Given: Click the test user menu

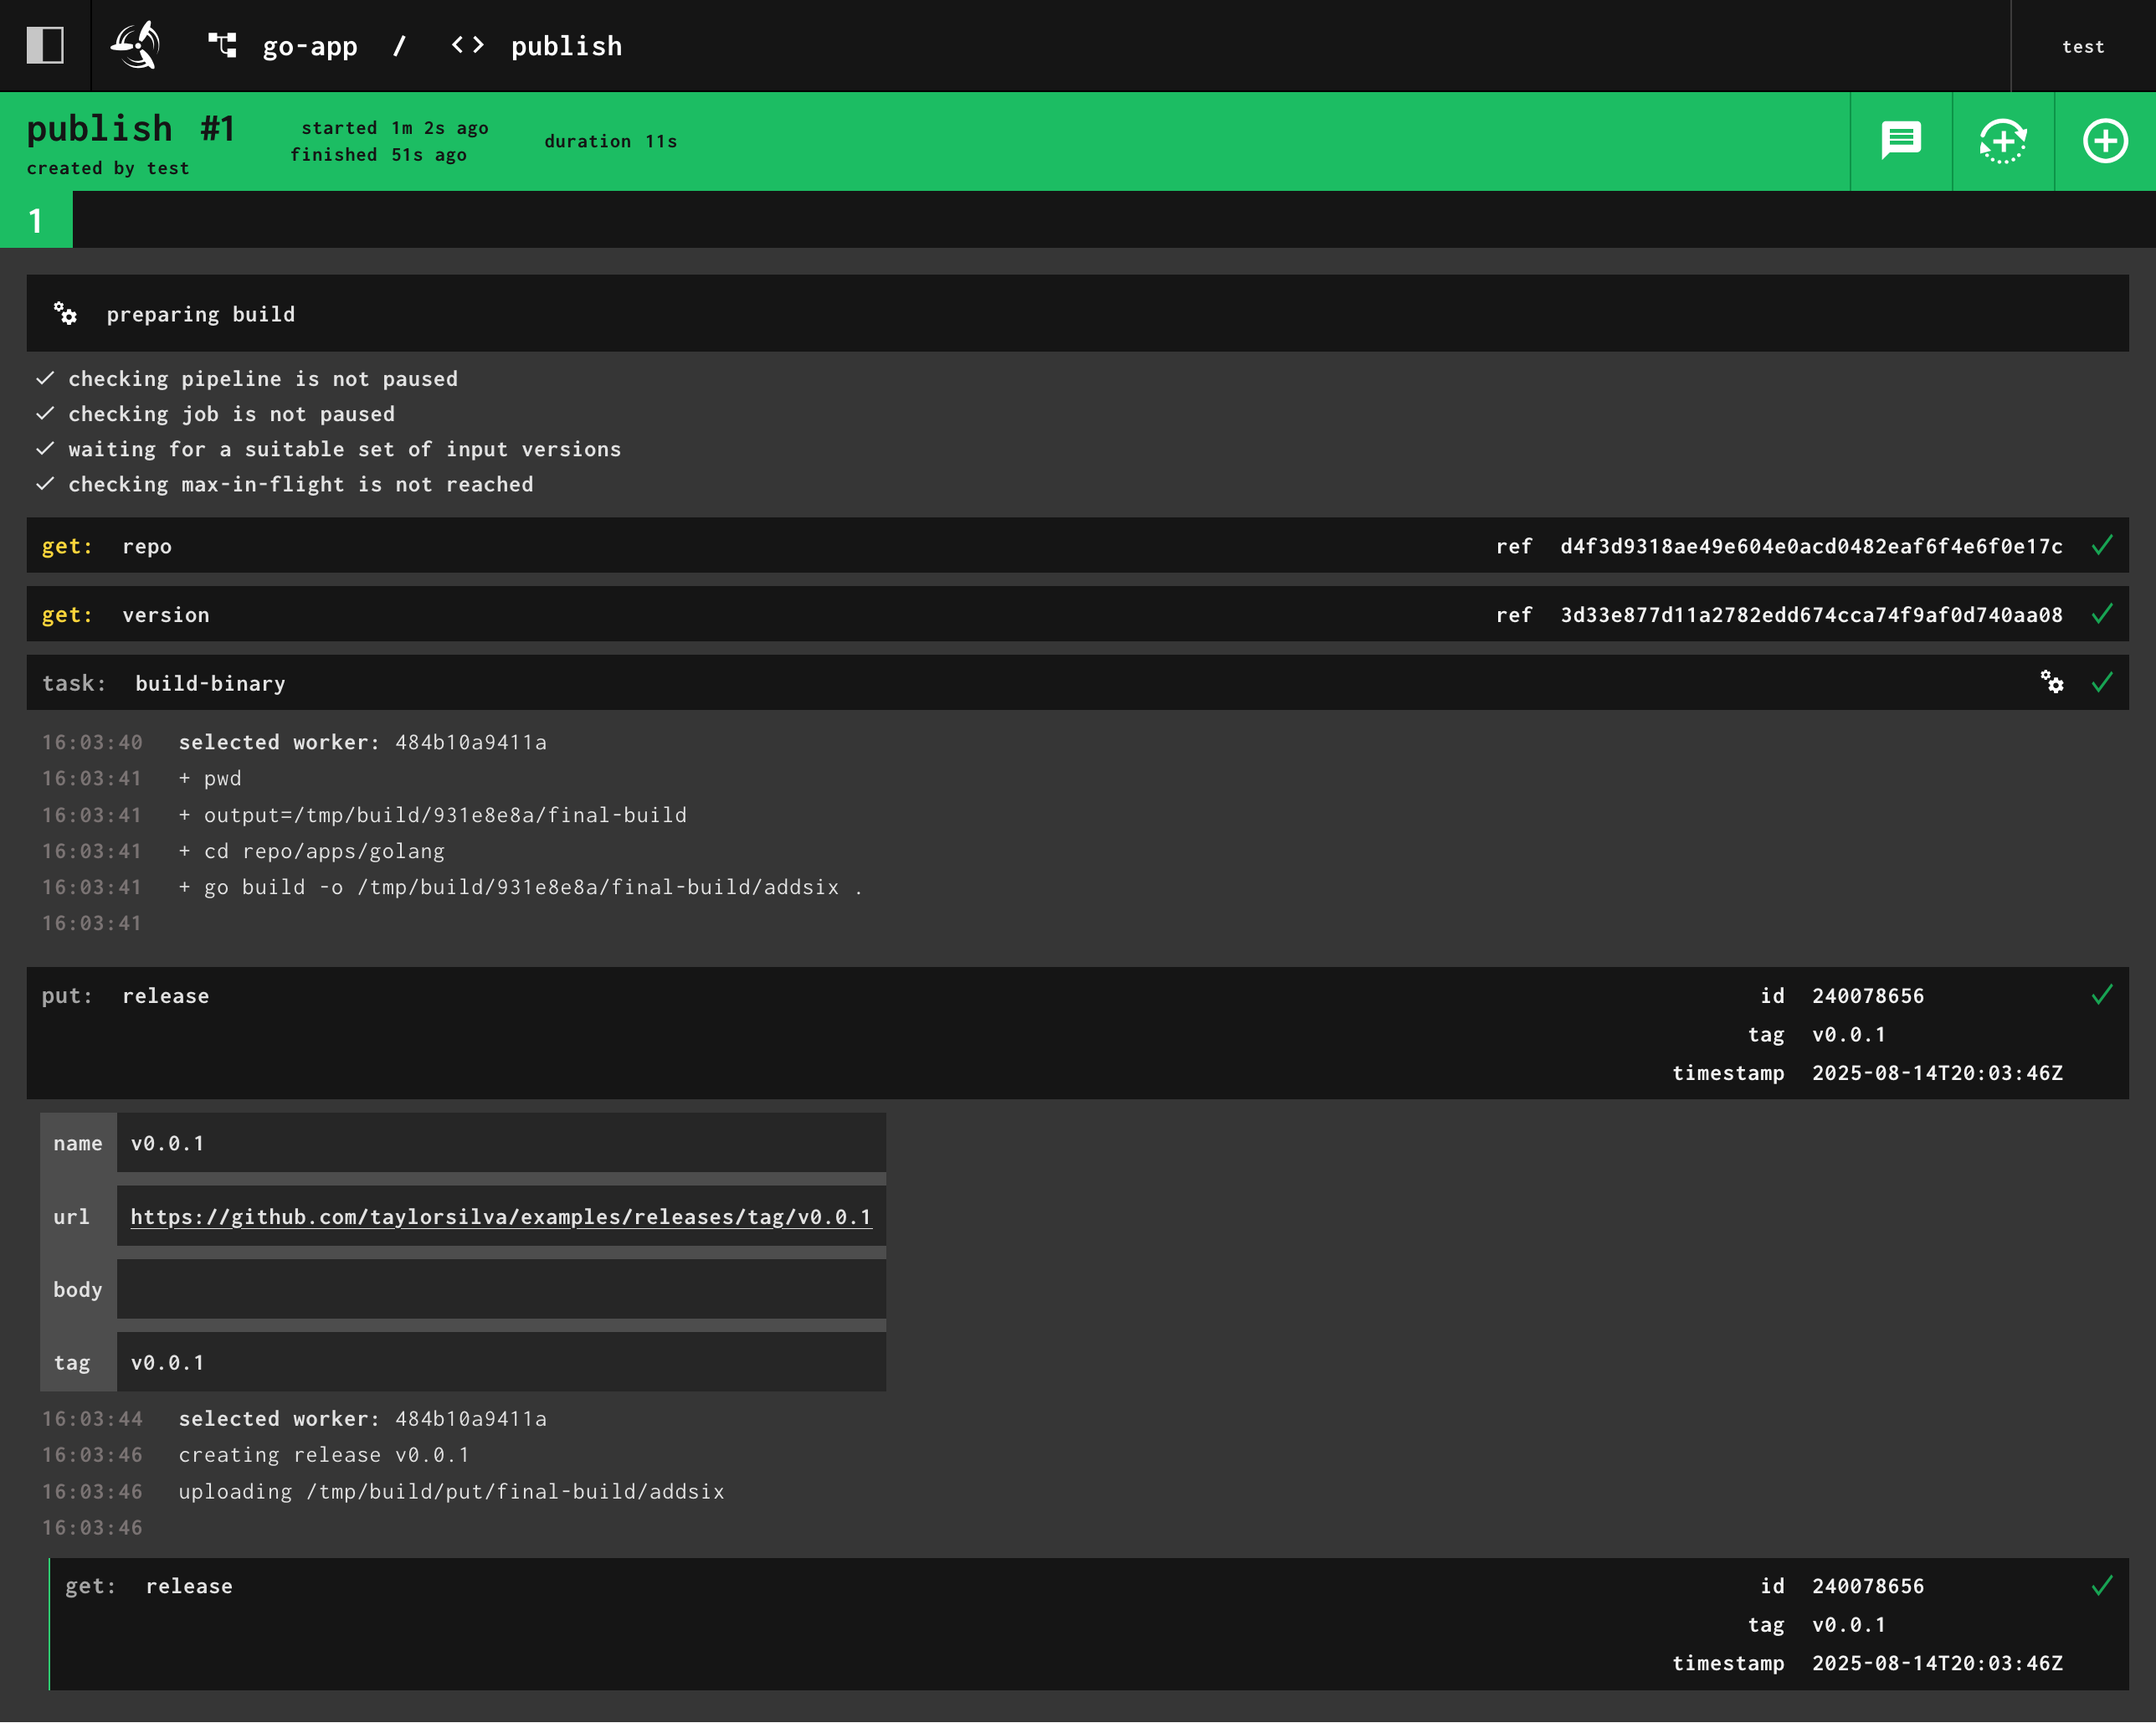Looking at the screenshot, I should 2082,46.
